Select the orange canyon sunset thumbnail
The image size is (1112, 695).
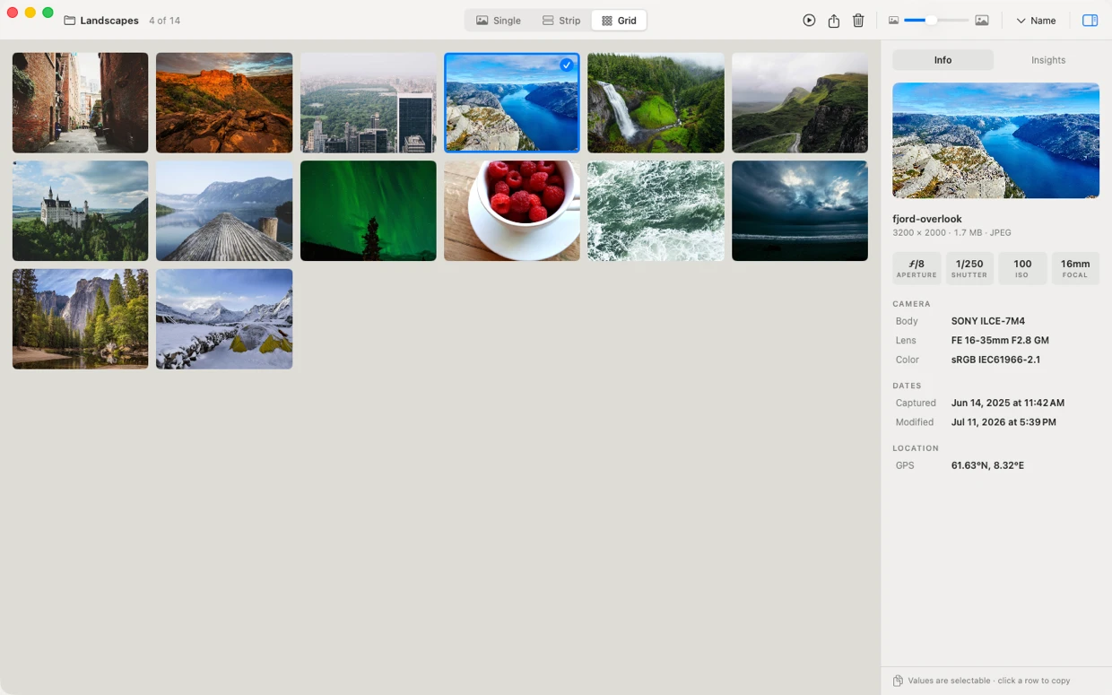[x=224, y=103]
